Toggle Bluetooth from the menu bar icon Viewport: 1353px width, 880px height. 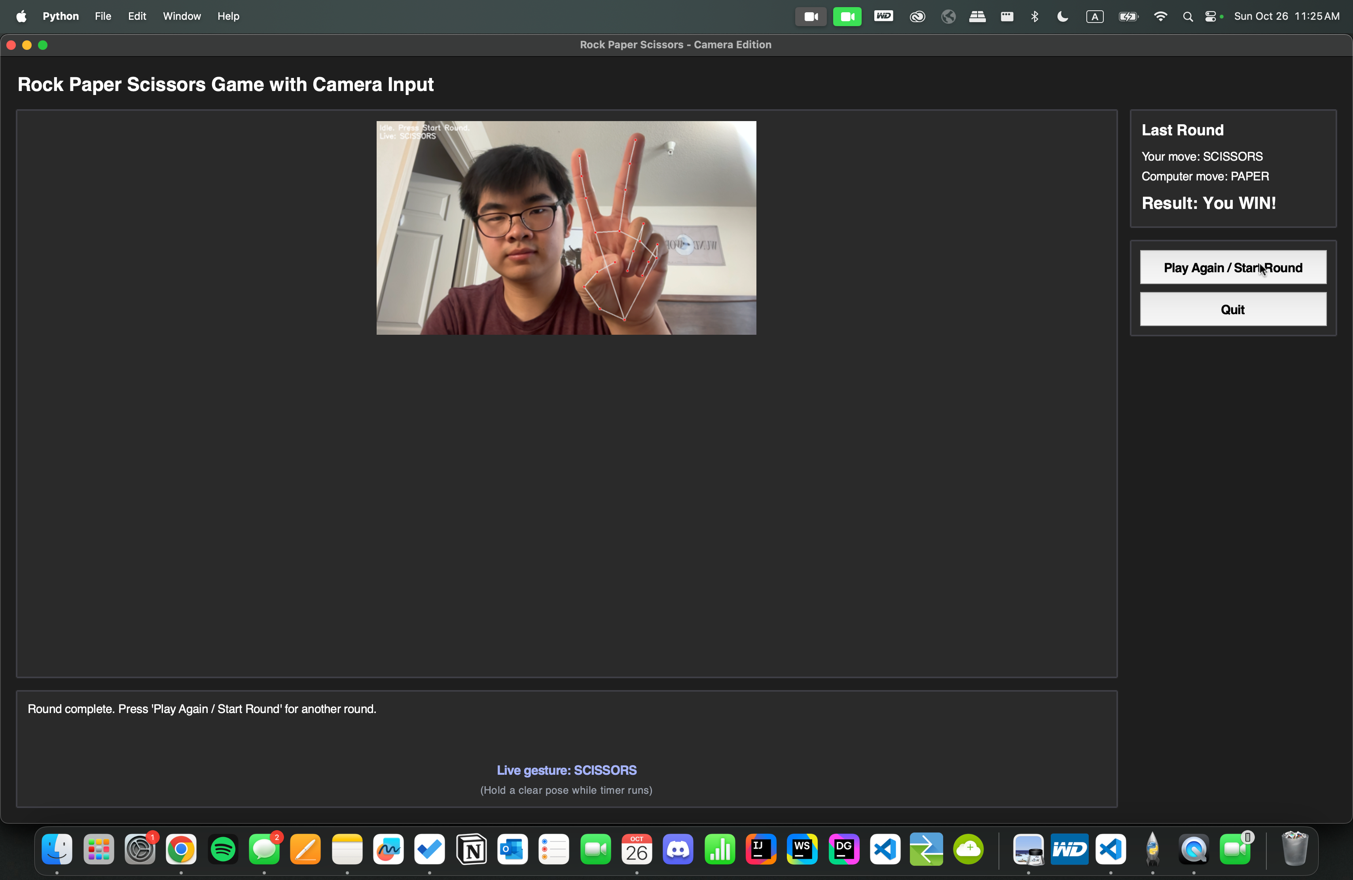tap(1034, 17)
